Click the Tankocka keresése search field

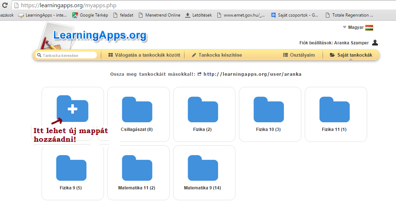(66, 55)
